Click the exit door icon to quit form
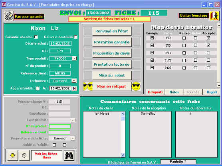Screen dimensions: 222x166 (214, 16)
